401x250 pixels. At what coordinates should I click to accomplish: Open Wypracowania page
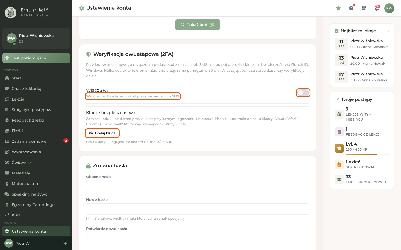point(36,152)
